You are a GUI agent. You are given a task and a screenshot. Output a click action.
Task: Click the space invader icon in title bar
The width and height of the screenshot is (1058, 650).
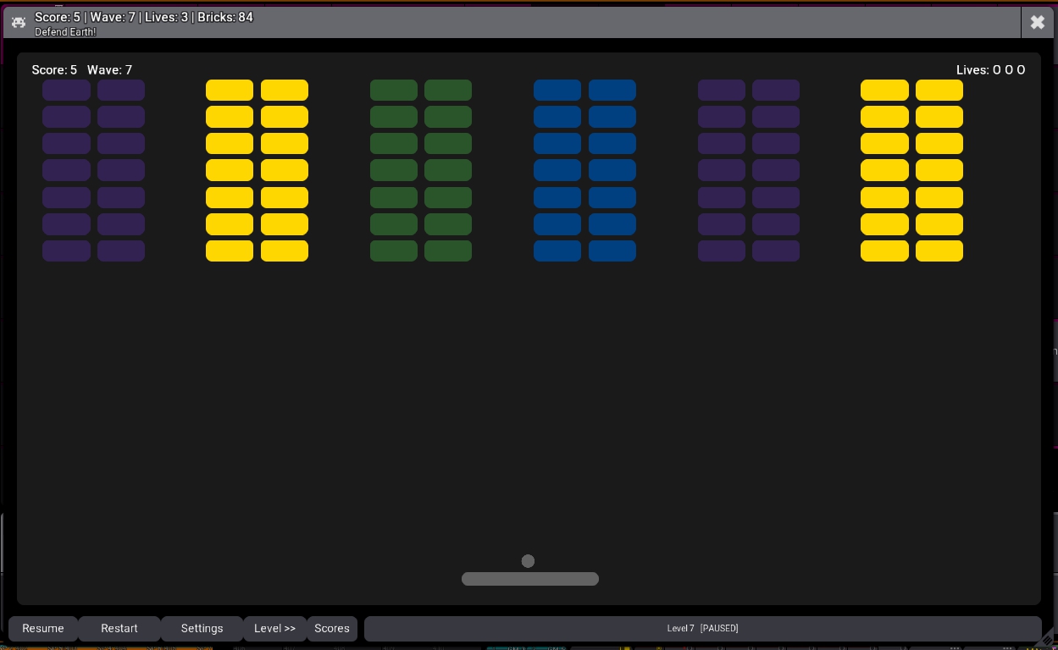click(x=19, y=23)
